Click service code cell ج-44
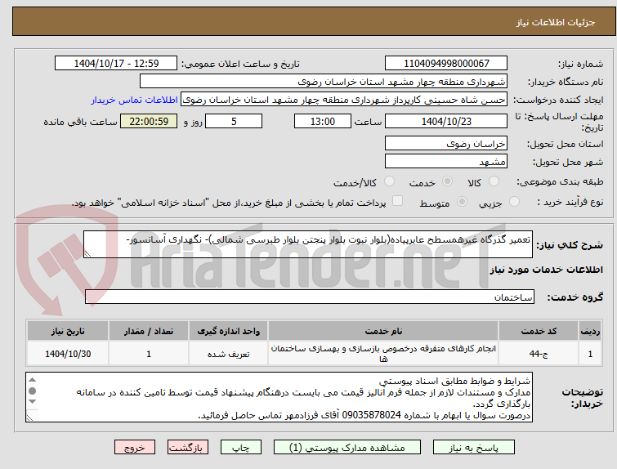 (539, 354)
